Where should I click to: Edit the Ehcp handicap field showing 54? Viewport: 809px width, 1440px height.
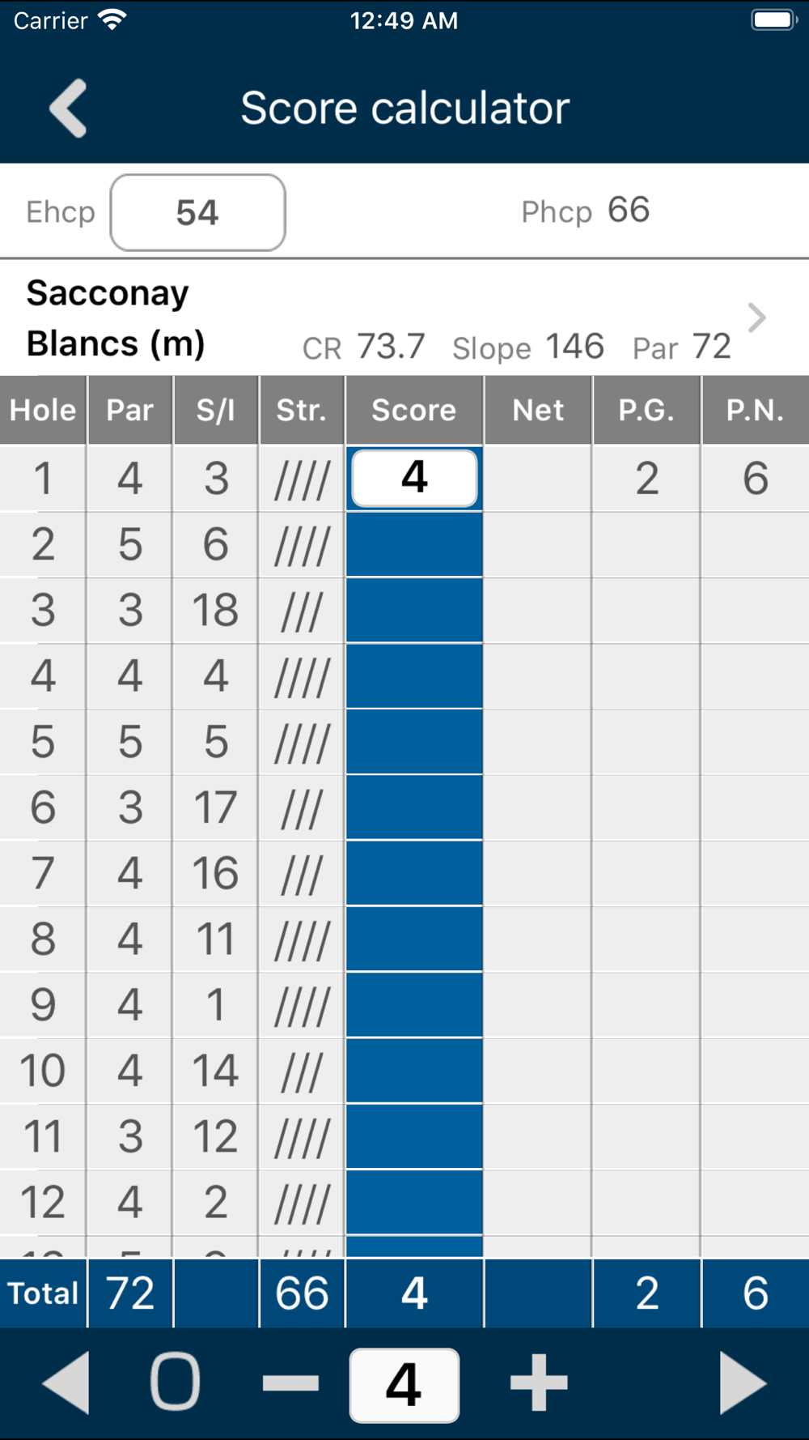point(198,212)
